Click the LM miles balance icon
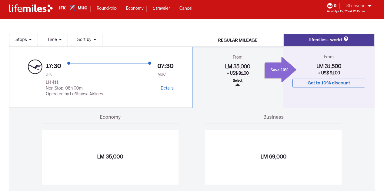384x194 pixels. (x=330, y=6)
